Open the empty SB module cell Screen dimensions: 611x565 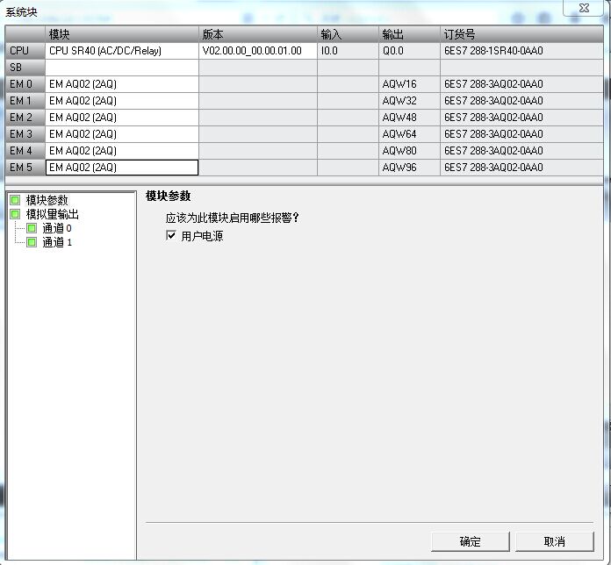(122, 68)
